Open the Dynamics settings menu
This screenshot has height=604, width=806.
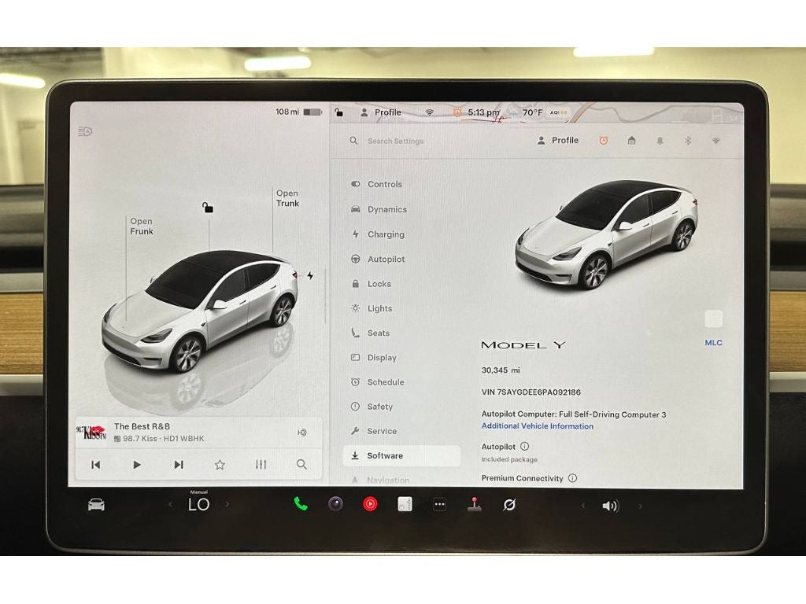point(379,209)
